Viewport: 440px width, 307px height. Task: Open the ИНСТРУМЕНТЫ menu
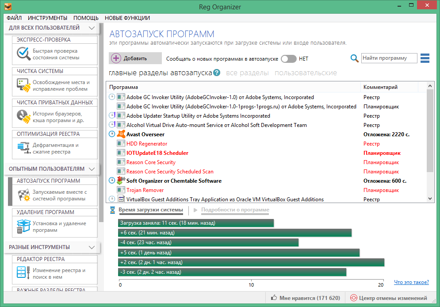47,18
